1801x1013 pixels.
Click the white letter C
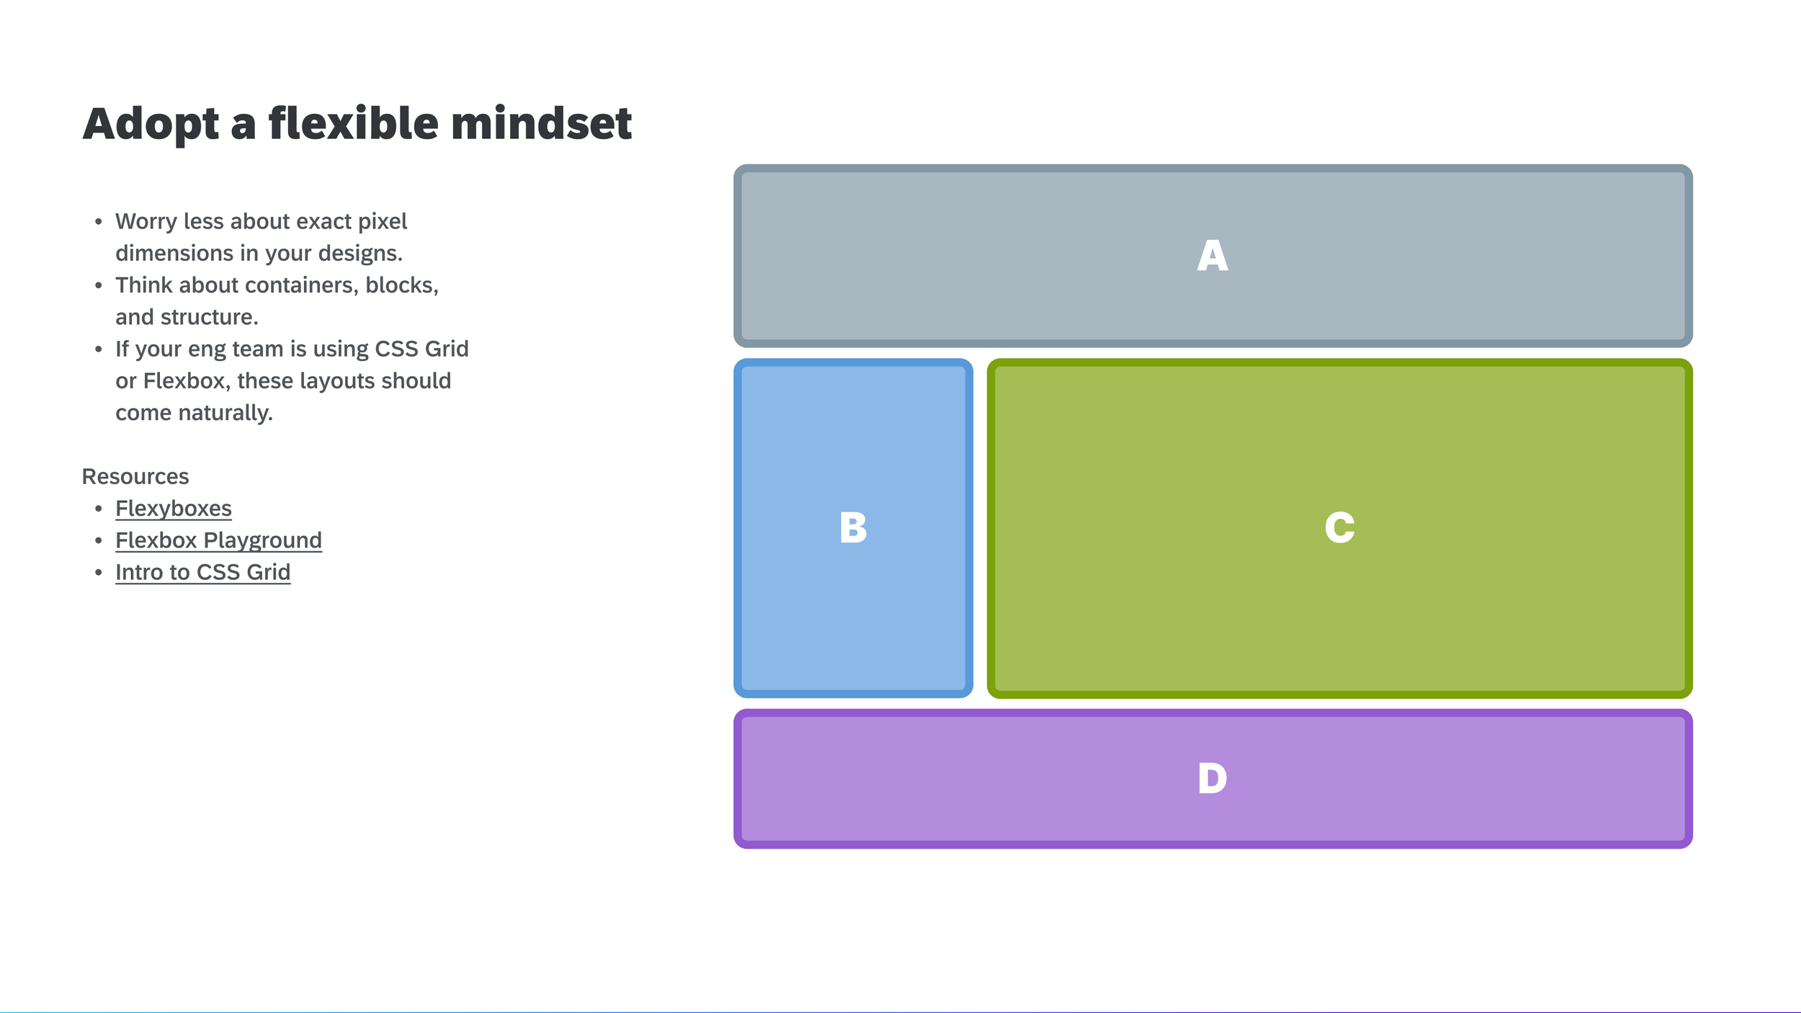1339,527
